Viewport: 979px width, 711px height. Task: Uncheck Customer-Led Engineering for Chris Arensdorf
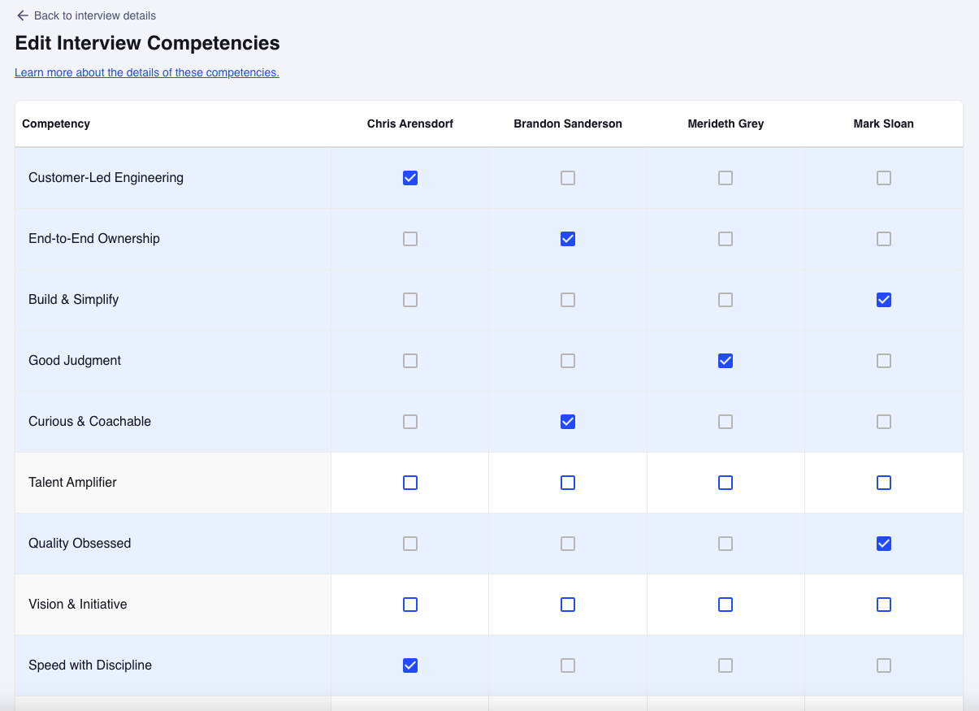click(410, 177)
